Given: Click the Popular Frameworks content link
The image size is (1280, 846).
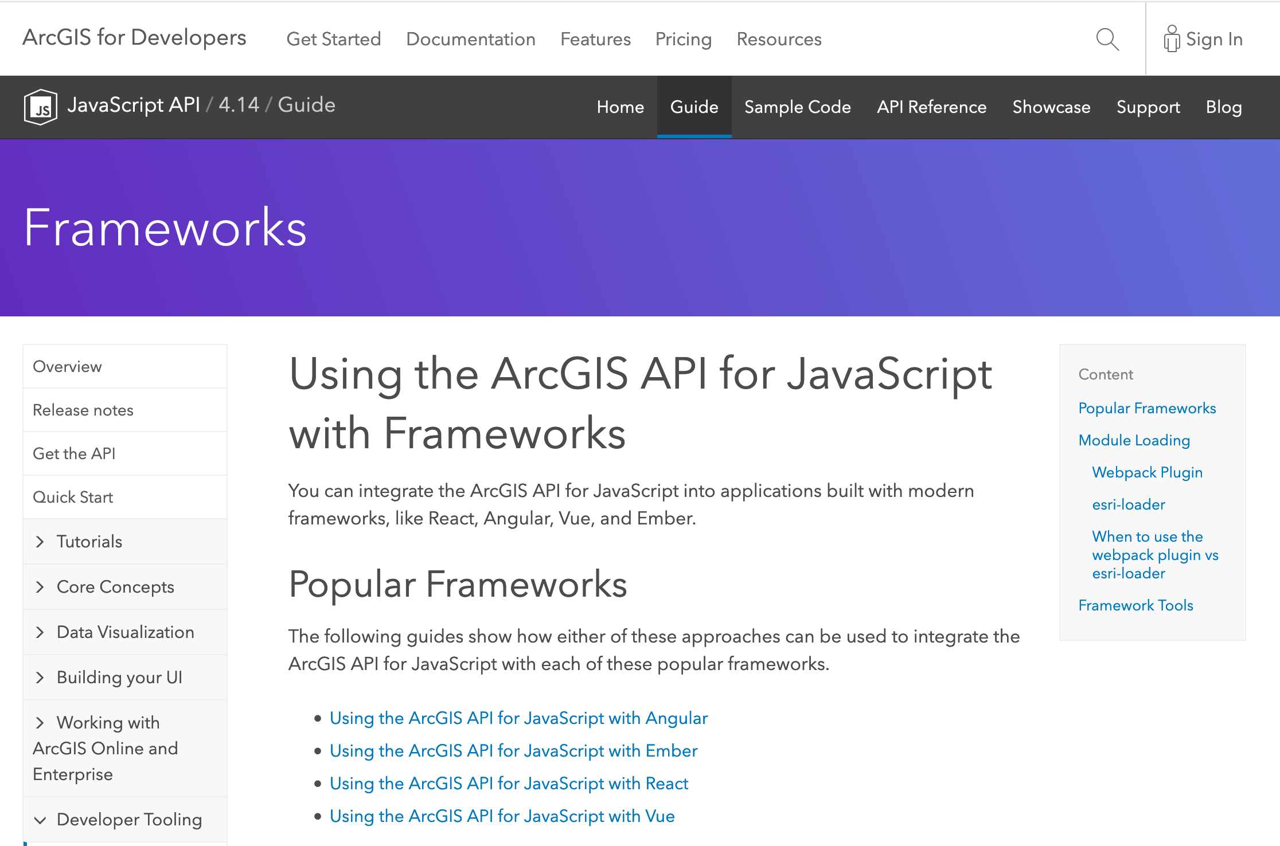Looking at the screenshot, I should [x=1147, y=408].
